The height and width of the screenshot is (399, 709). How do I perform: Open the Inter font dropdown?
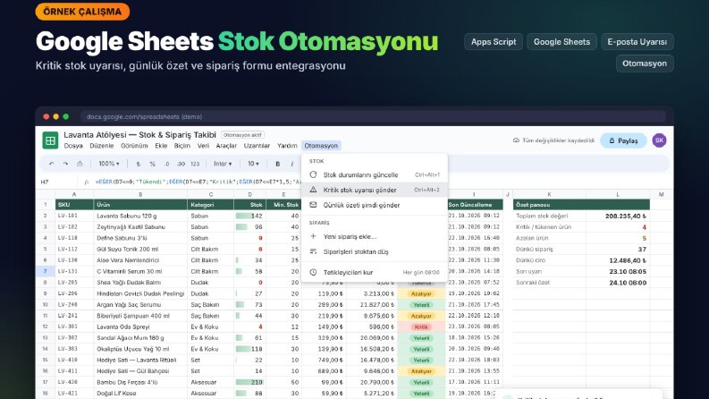click(223, 164)
